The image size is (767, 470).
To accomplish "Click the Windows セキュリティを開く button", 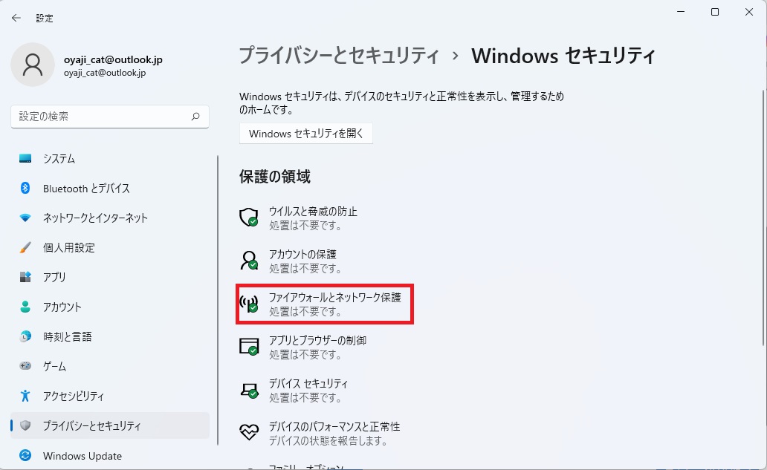I will 306,134.
